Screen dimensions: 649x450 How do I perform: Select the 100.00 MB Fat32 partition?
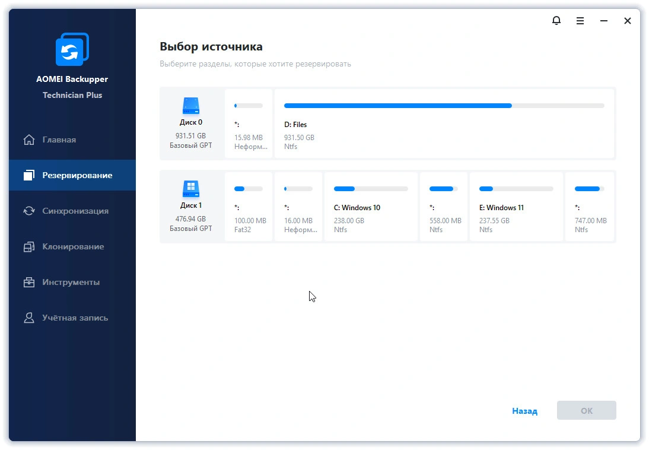pyautogui.click(x=249, y=207)
